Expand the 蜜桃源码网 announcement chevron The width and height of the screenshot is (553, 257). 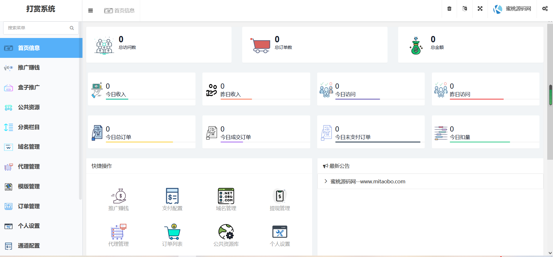[x=326, y=181]
